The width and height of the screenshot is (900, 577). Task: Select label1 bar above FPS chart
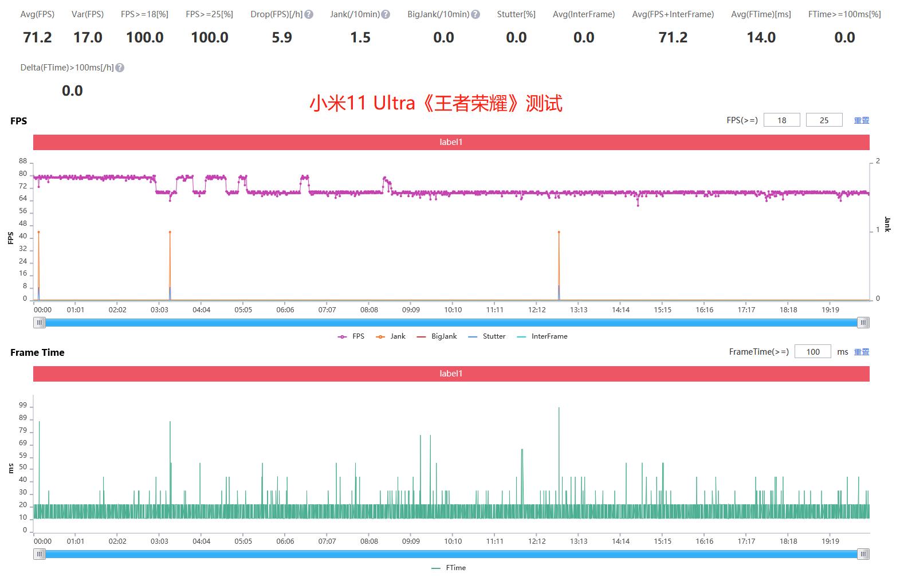pos(451,142)
